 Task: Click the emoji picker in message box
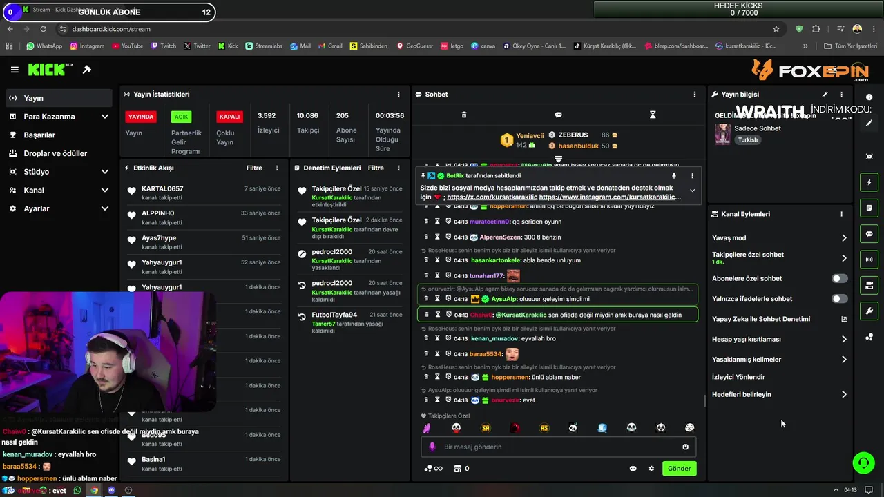pyautogui.click(x=685, y=447)
